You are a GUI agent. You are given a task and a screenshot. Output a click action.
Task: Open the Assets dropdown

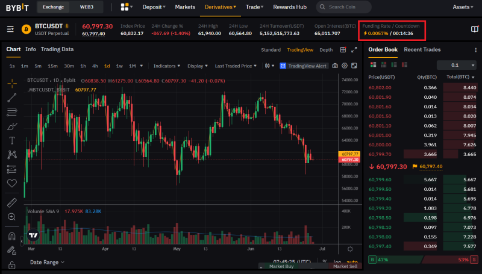click(x=463, y=7)
